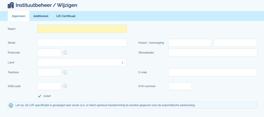Click the Huisnr. number field
264x117 pixels.
190,43
